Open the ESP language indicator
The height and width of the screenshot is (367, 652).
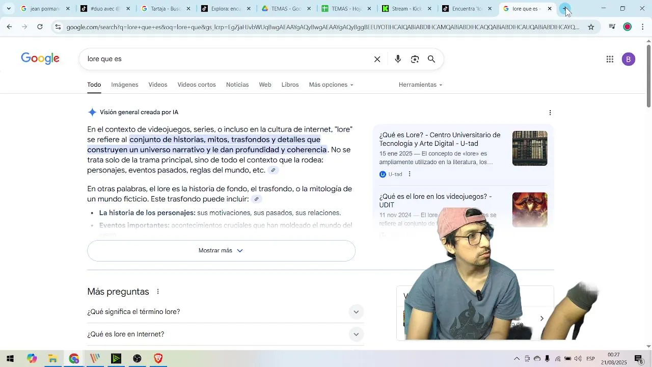pyautogui.click(x=590, y=359)
